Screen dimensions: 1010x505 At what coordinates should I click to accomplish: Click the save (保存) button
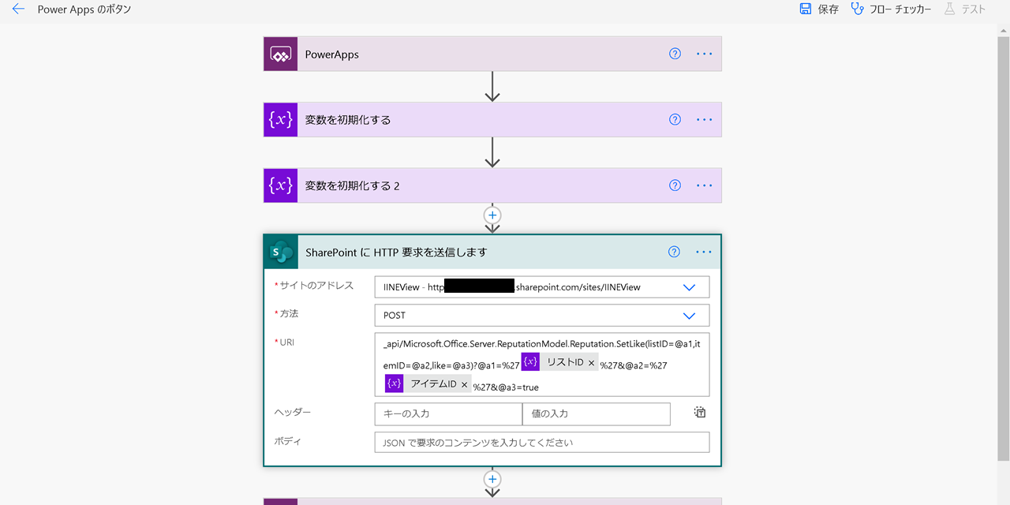point(818,9)
